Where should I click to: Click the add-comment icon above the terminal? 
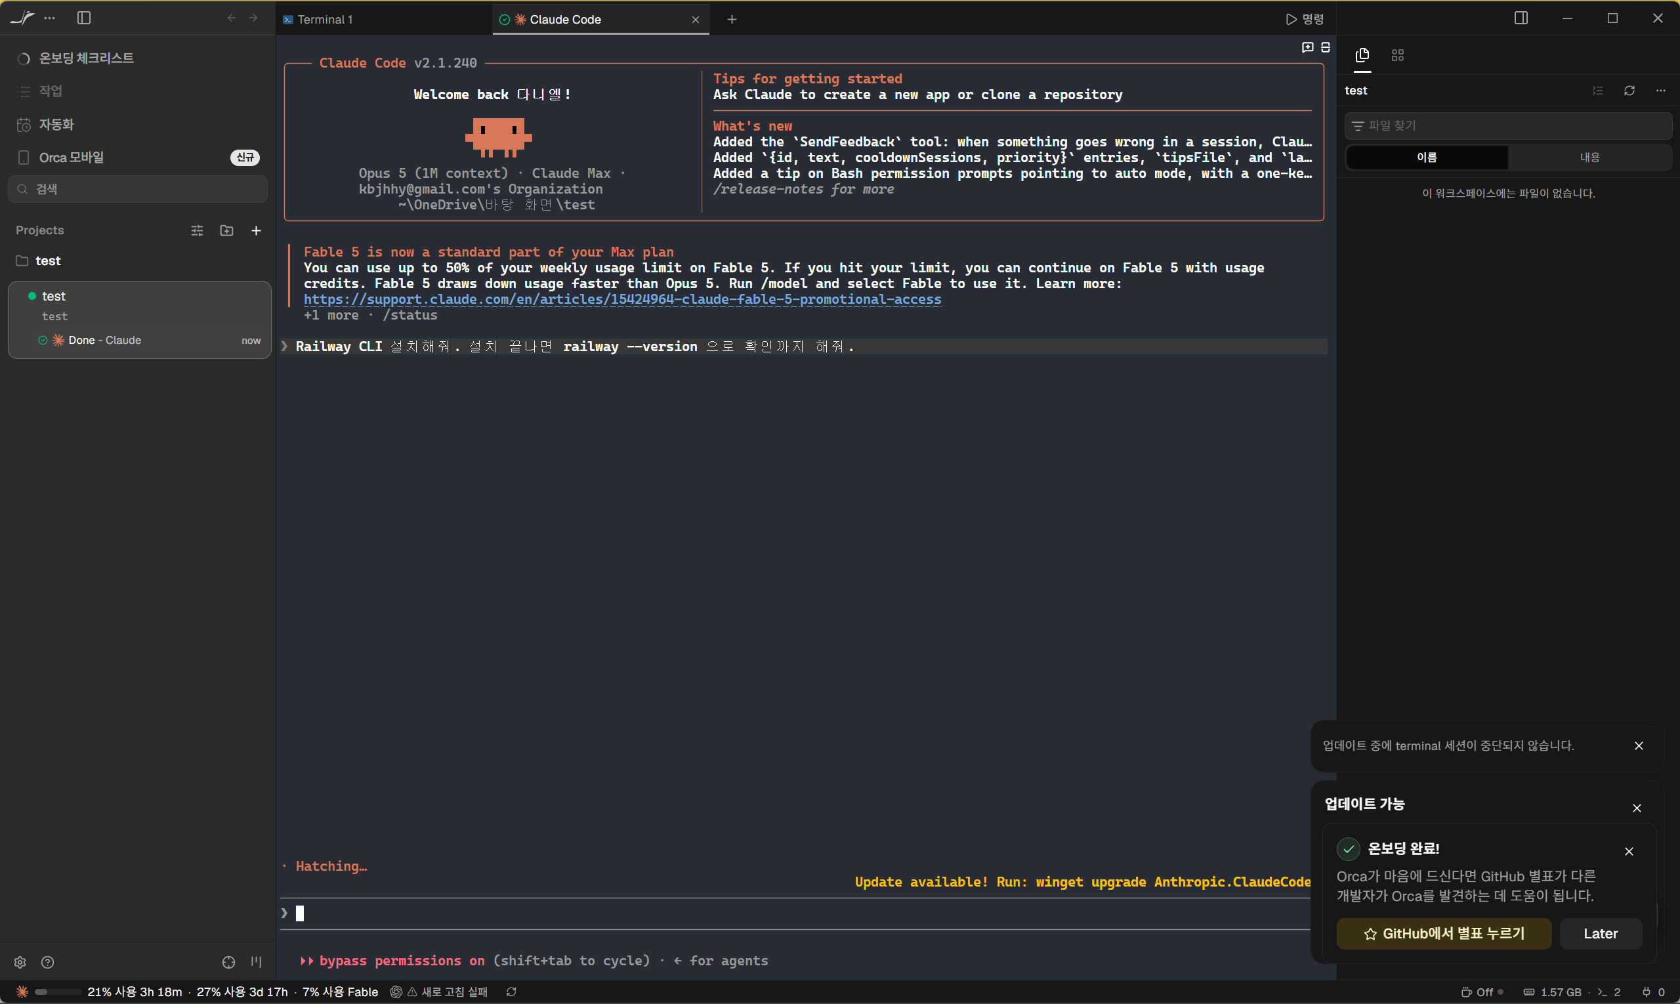[1307, 47]
